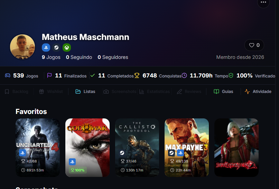Click the 100% trophy badge on God of War
The width and height of the screenshot is (279, 189).
(x=78, y=170)
